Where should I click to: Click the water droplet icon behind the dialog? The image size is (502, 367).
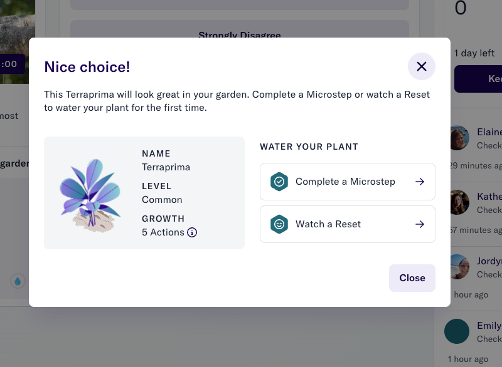(18, 281)
